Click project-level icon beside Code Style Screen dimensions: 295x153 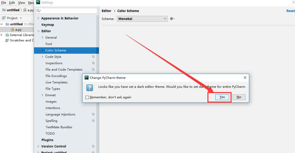[93, 57]
